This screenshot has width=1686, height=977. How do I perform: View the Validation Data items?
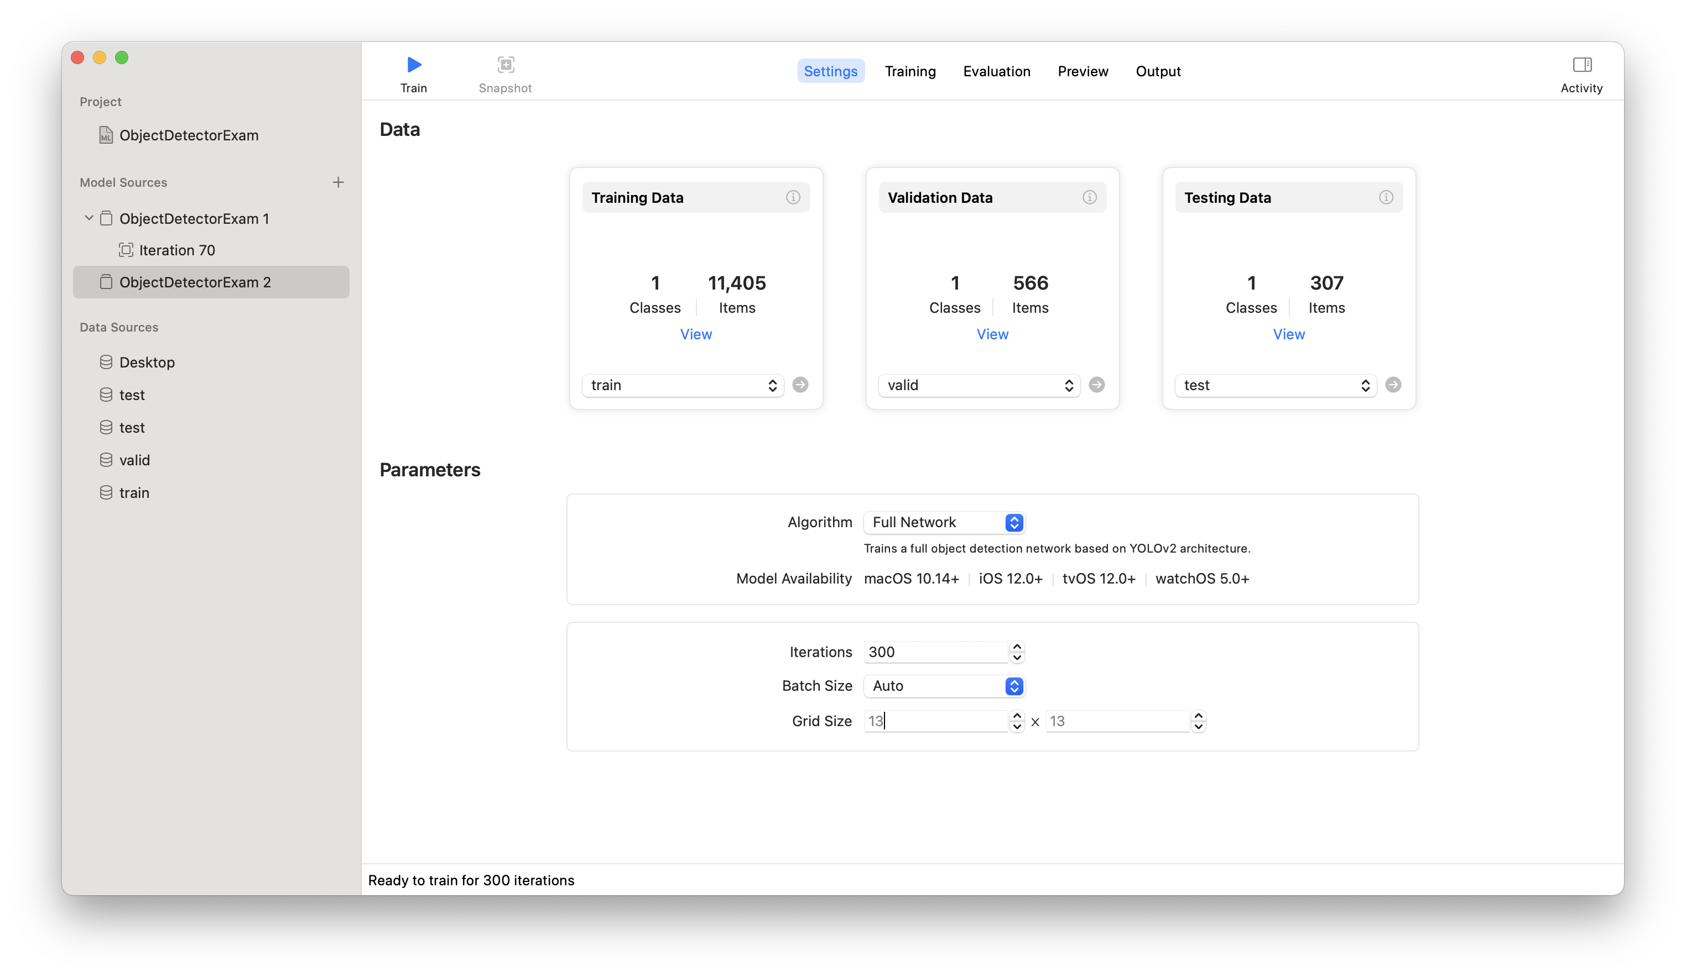coord(992,334)
